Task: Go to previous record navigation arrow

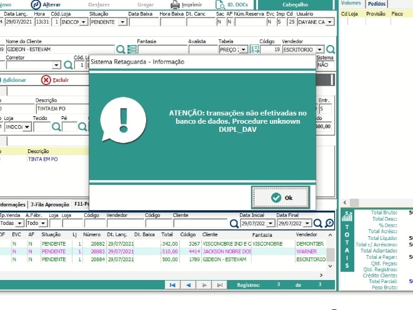Action: [x=188, y=285]
